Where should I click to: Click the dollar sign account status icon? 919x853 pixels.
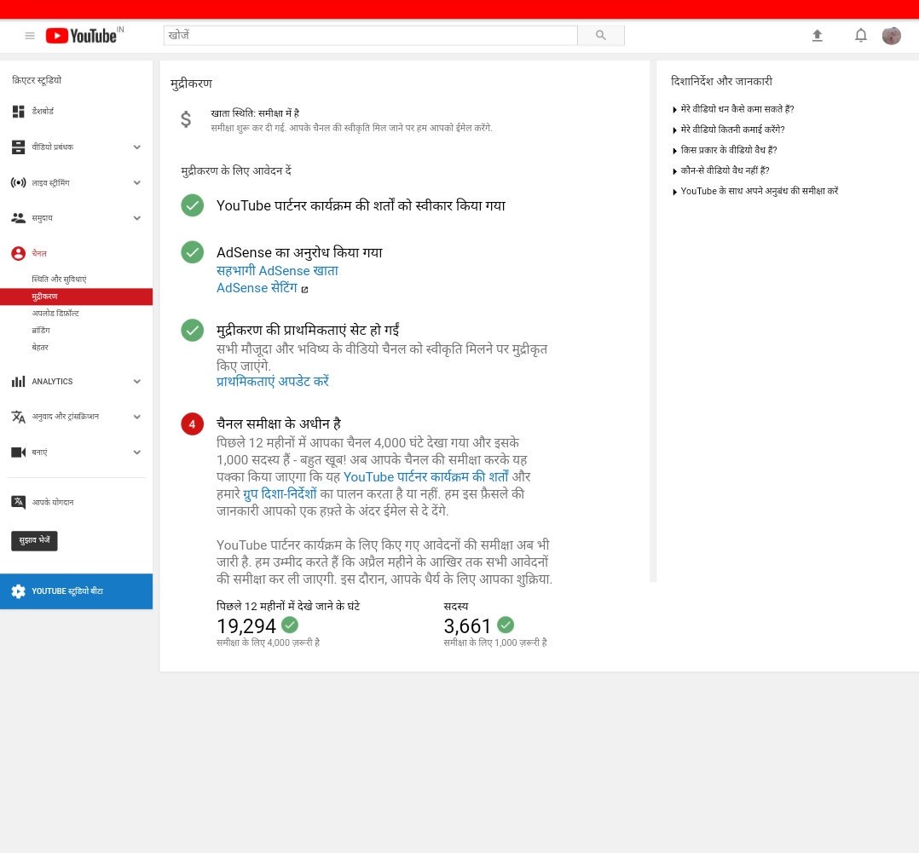tap(186, 119)
